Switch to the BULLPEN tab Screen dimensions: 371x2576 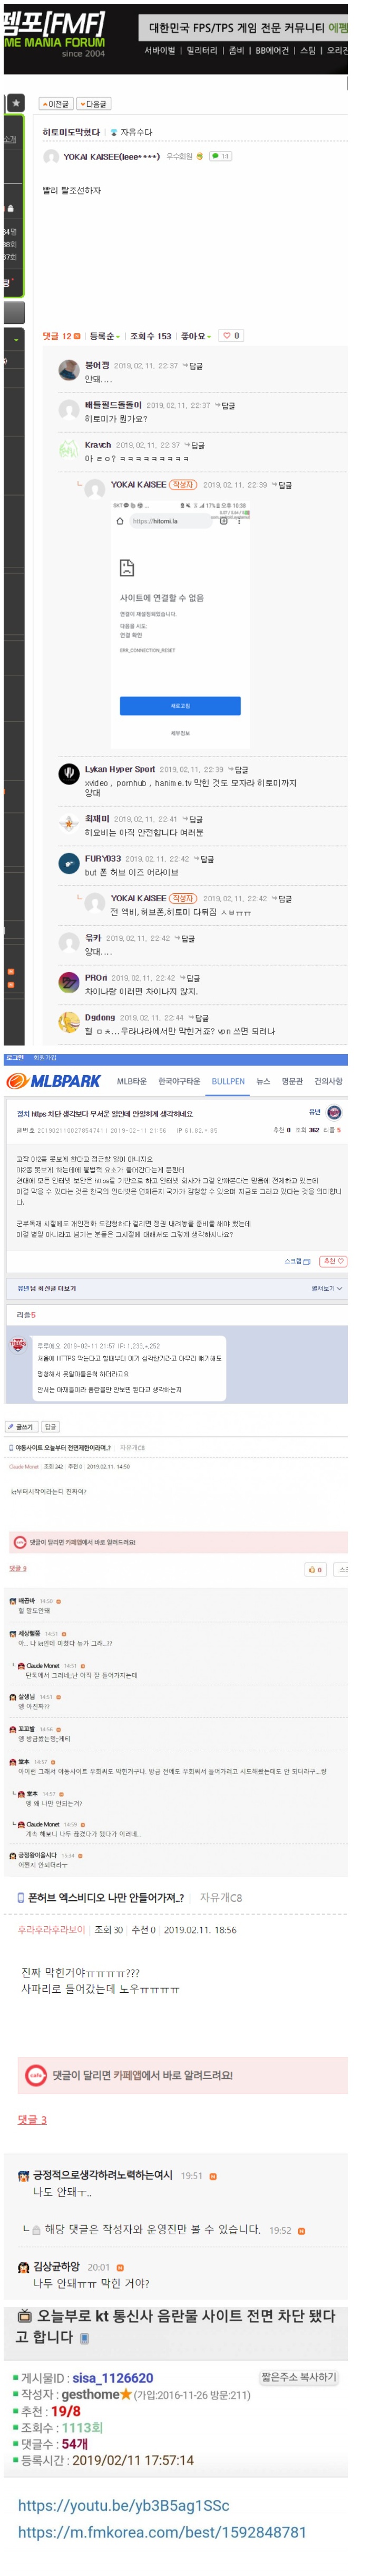227,1081
